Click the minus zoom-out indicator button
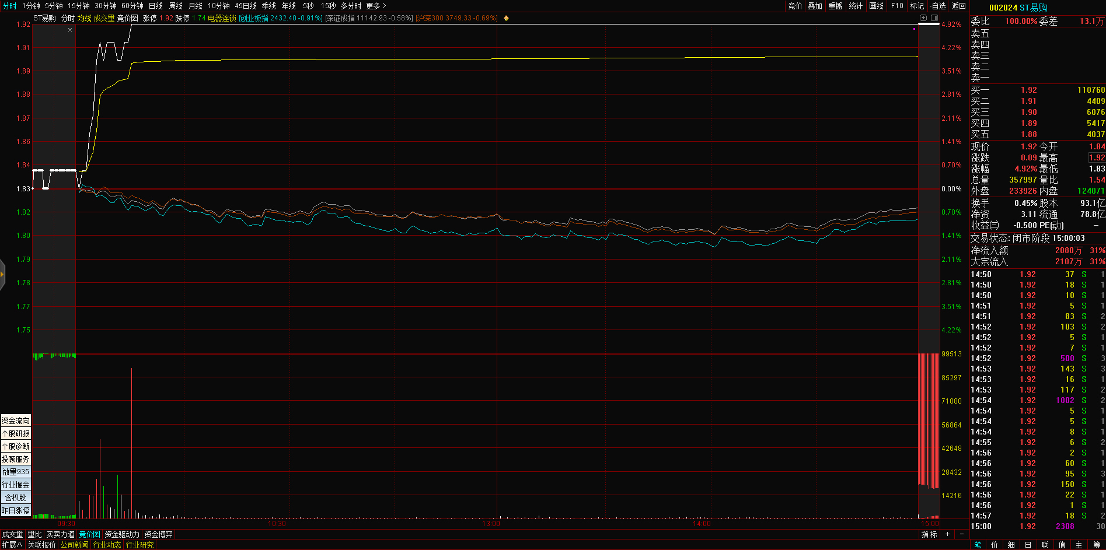1106x550 pixels. [962, 534]
